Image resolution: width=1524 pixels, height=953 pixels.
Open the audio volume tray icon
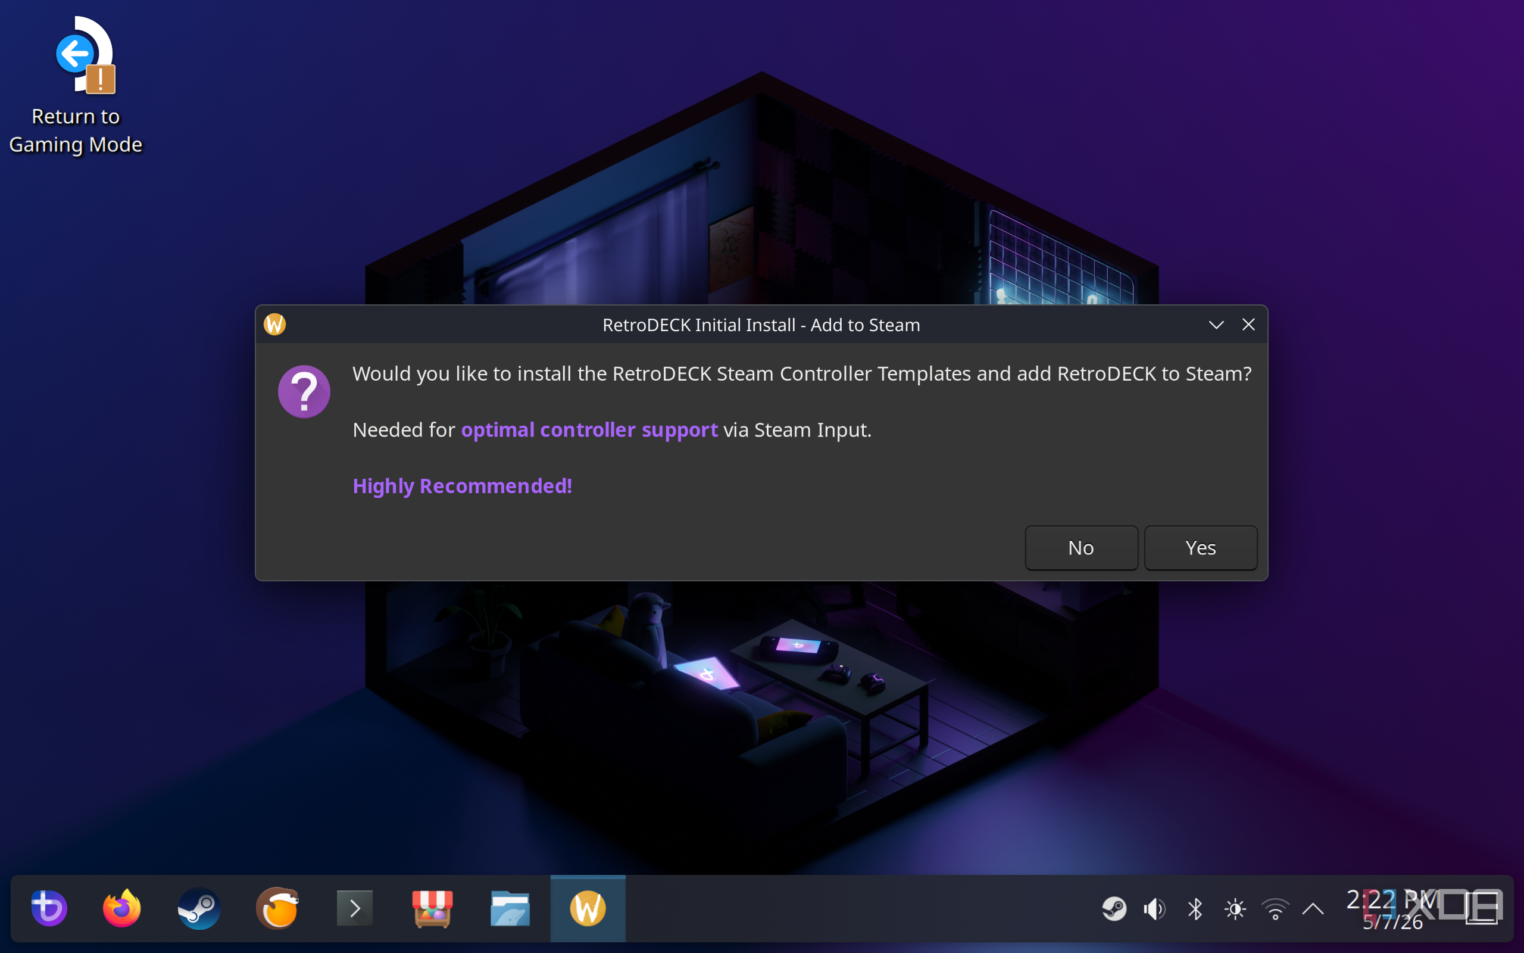(1154, 909)
